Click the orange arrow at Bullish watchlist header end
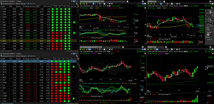214x104 pixels. tap(78, 6)
